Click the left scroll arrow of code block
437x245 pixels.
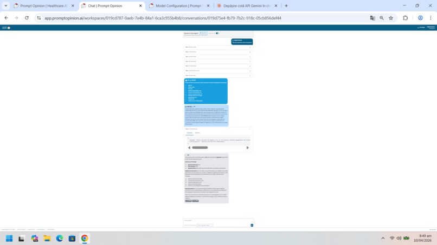(x=189, y=148)
